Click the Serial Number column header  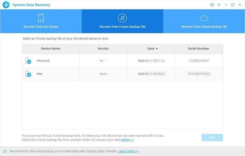coord(198,49)
